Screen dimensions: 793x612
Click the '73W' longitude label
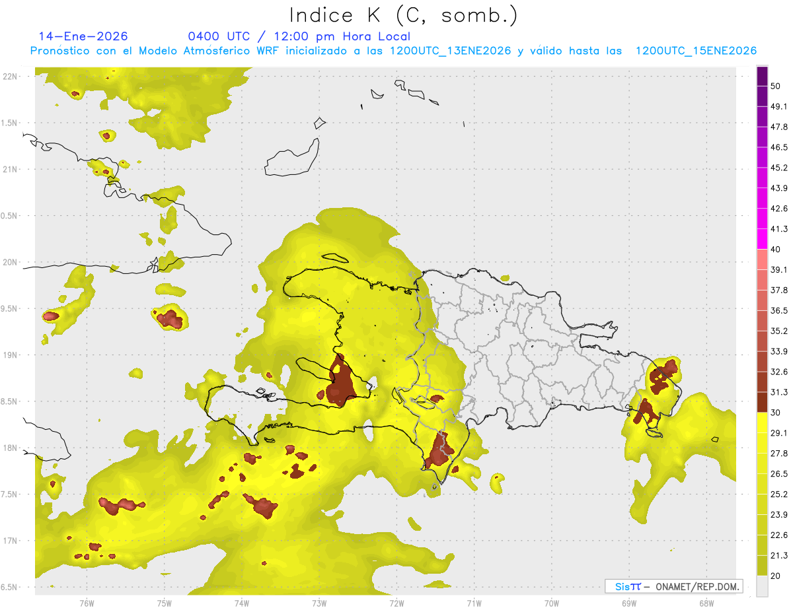click(319, 603)
